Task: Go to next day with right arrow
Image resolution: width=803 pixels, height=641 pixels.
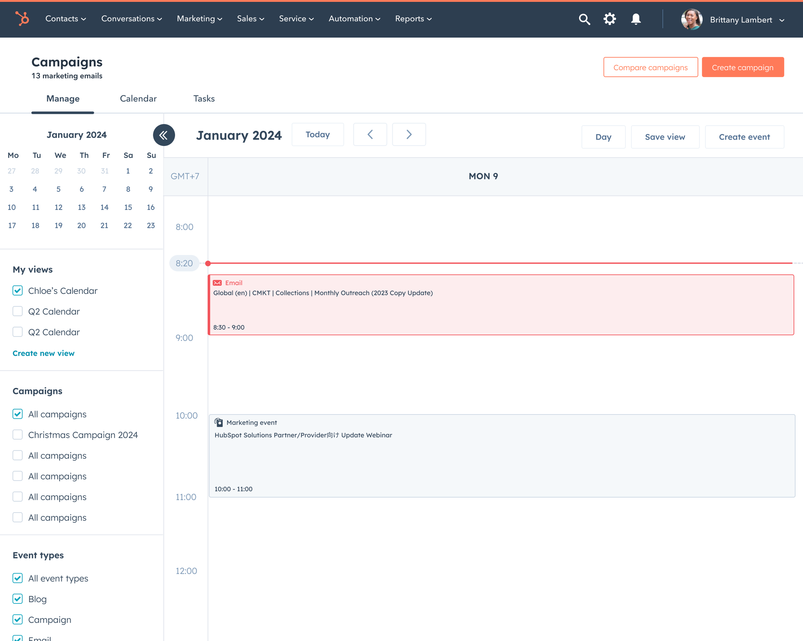Action: point(409,135)
